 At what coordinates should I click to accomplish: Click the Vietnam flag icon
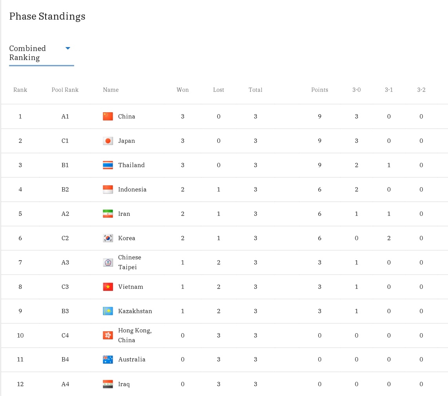coord(108,287)
